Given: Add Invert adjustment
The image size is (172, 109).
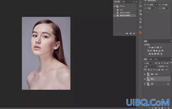Looking at the screenshot, I should [x=150, y=54].
